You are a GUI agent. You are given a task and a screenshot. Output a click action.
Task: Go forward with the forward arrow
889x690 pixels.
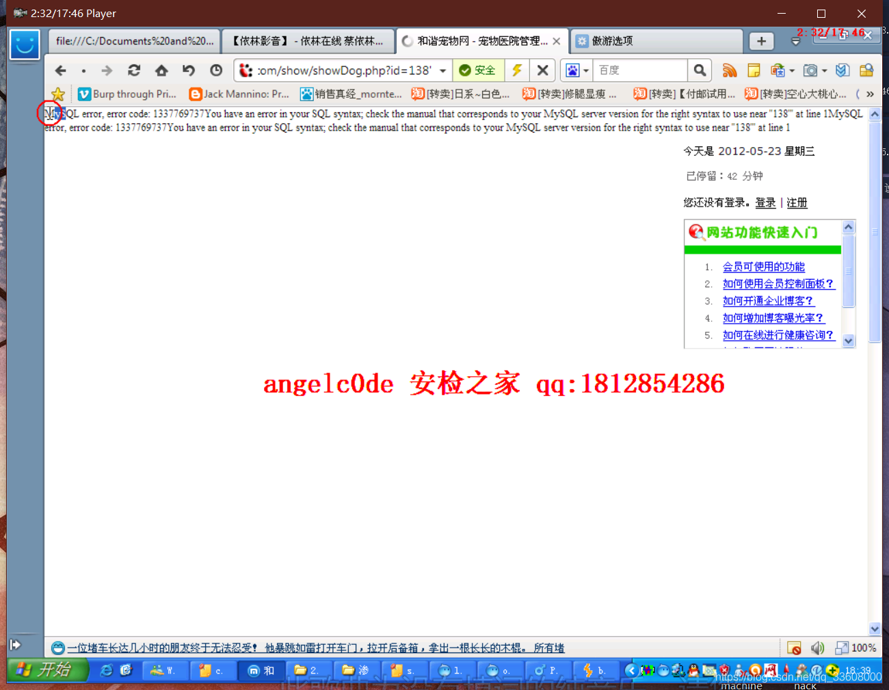(x=107, y=70)
